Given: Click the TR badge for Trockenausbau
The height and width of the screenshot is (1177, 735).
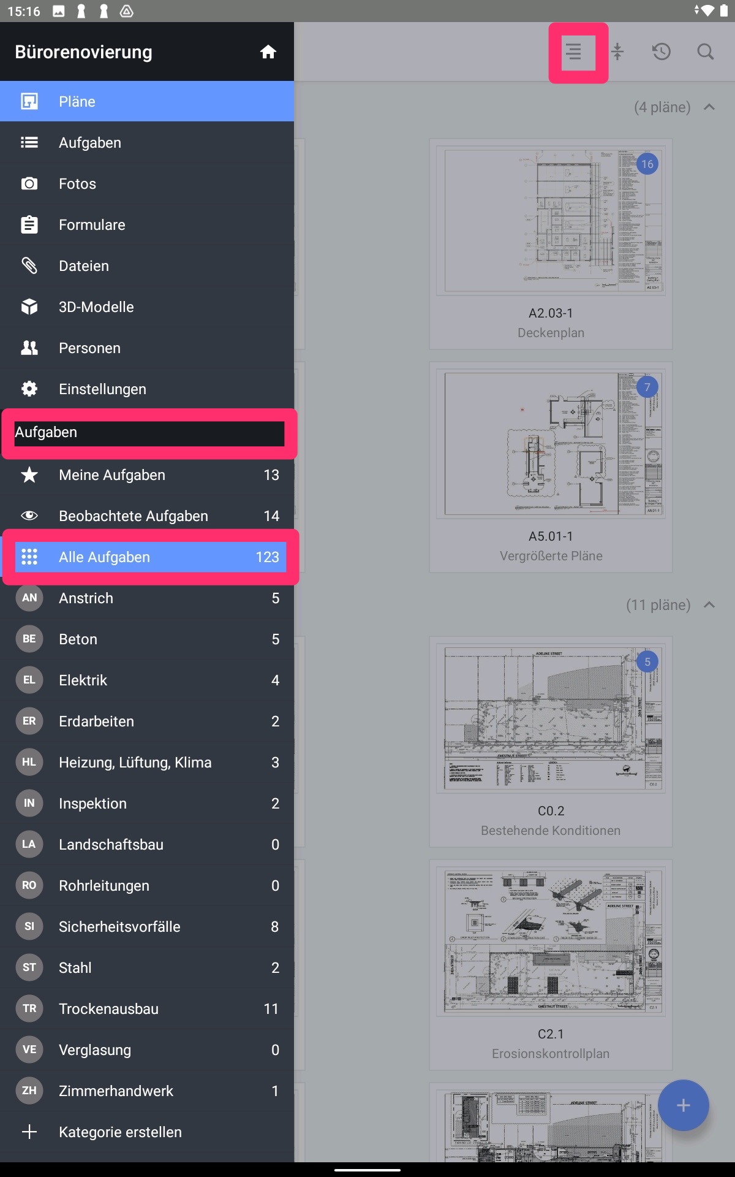Looking at the screenshot, I should (x=29, y=1008).
